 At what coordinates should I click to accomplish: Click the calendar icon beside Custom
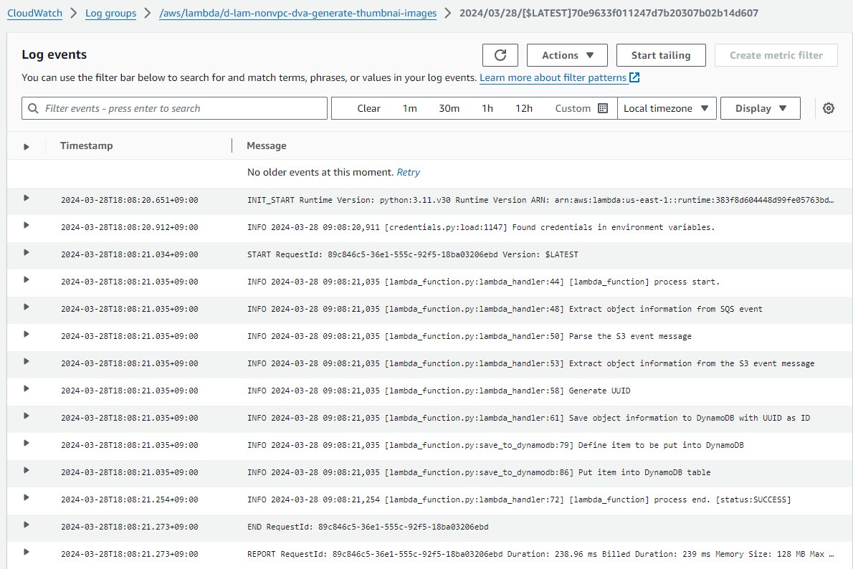click(x=603, y=108)
